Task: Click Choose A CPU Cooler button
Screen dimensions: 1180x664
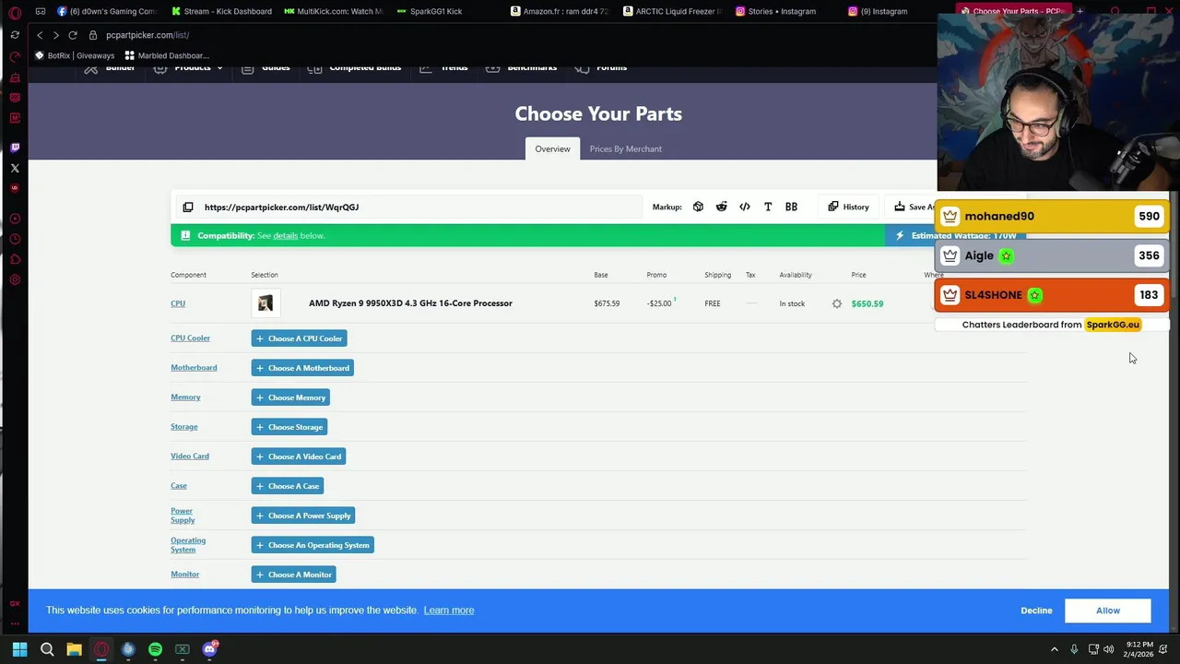Action: [x=299, y=338]
